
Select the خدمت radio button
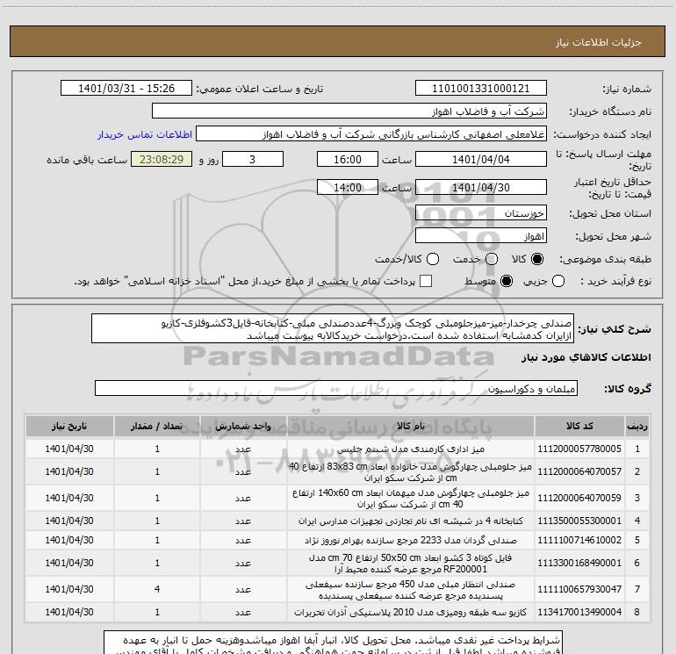(x=492, y=259)
